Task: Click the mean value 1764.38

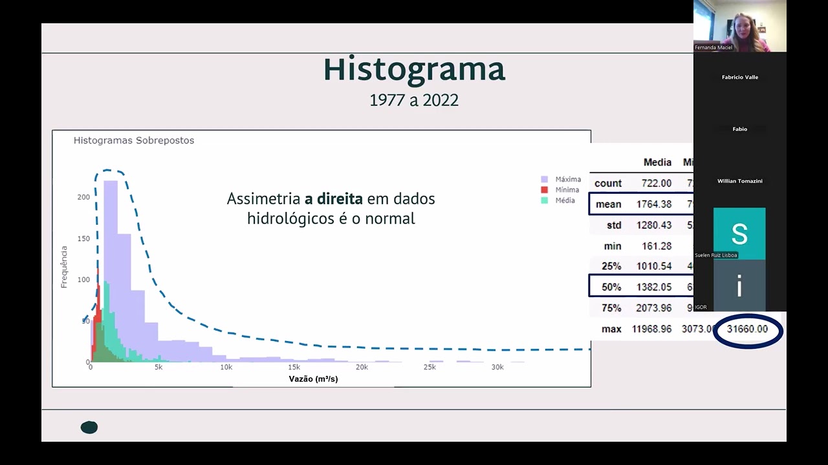Action: pyautogui.click(x=653, y=204)
